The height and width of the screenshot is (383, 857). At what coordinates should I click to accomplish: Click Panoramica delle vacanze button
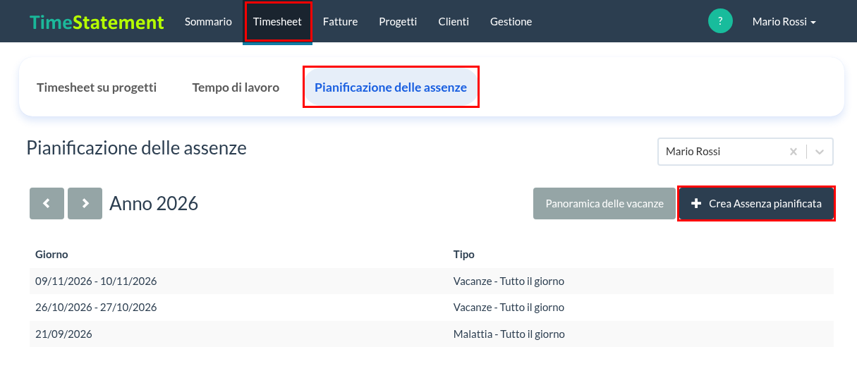(x=604, y=204)
